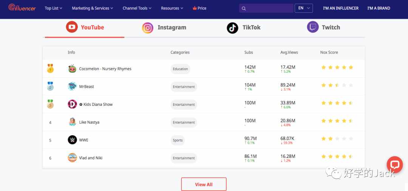
Task: Click I'M AN INFLUENCER link
Action: tap(341, 8)
